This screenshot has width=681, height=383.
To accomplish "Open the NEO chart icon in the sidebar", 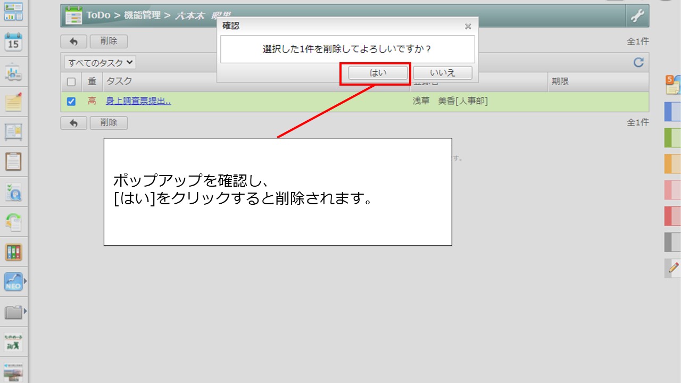I will pos(13,281).
